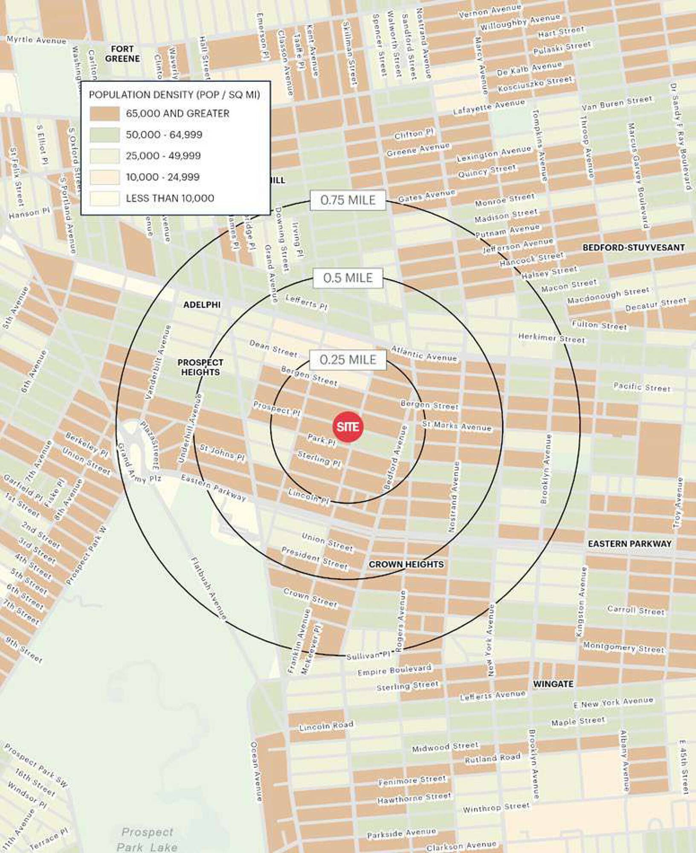696x853 pixels.
Task: Select the Fort Greene neighborhood label
Action: coord(122,54)
